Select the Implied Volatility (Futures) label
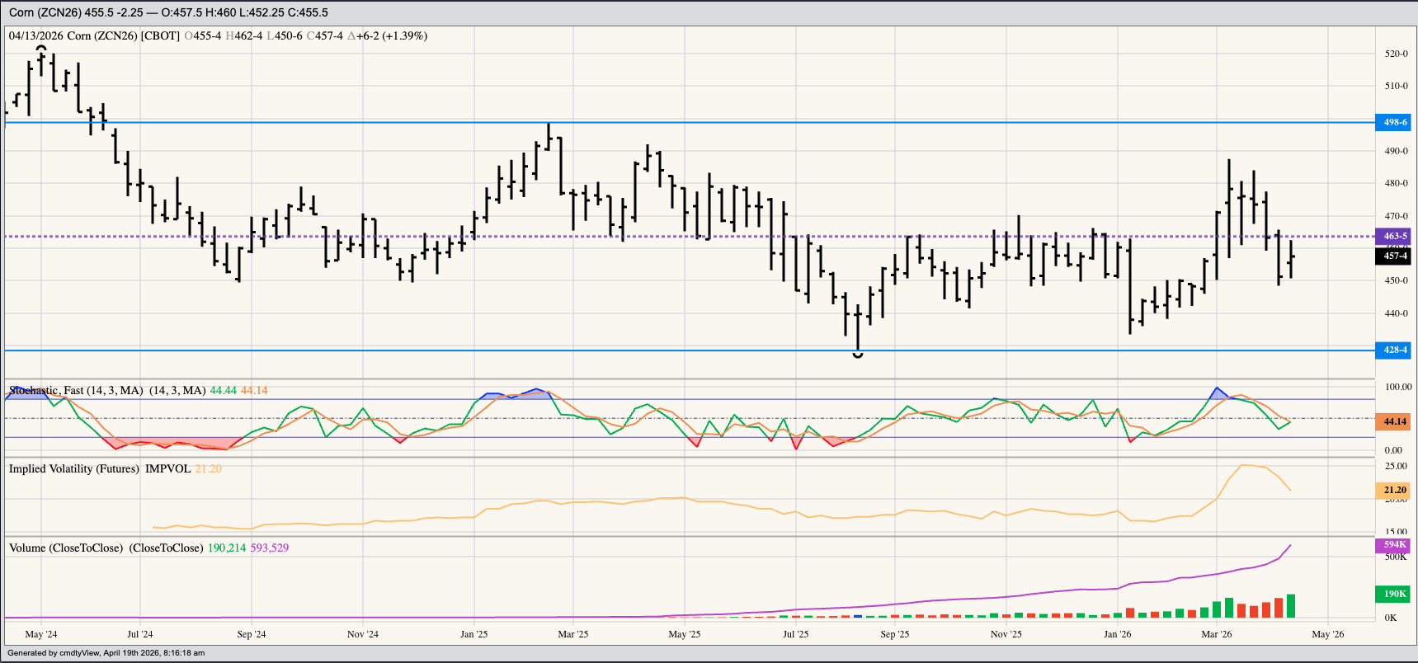The image size is (1418, 663). point(74,469)
